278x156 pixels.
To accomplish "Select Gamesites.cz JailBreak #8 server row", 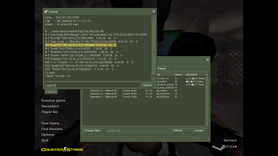I will 144,97.
